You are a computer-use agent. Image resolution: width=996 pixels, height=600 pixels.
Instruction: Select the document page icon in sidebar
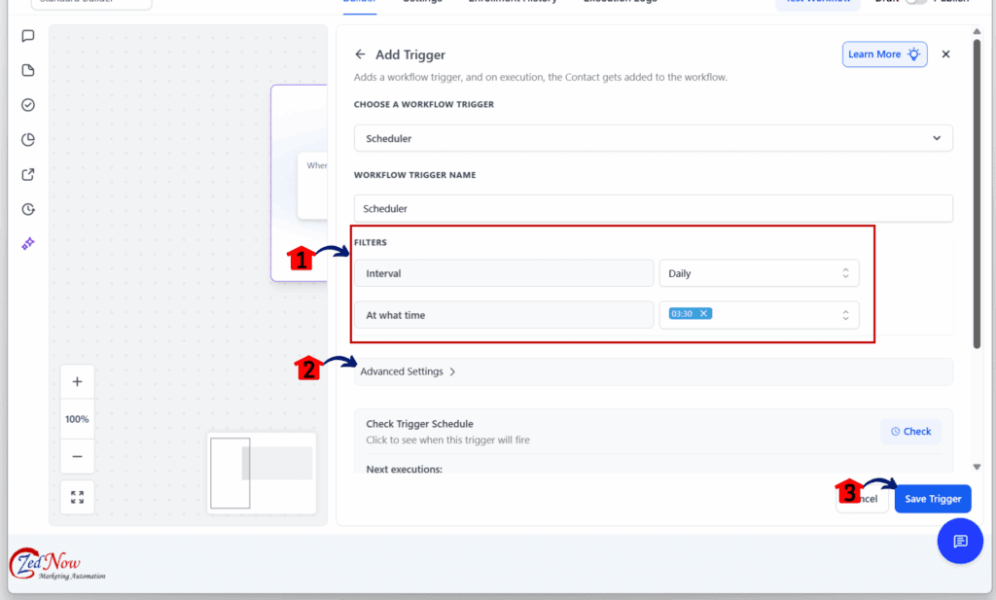(27, 69)
